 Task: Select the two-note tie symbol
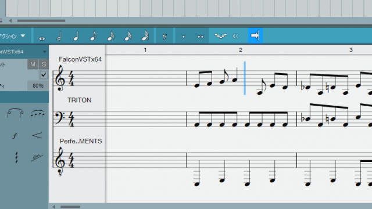pyautogui.click(x=15, y=113)
